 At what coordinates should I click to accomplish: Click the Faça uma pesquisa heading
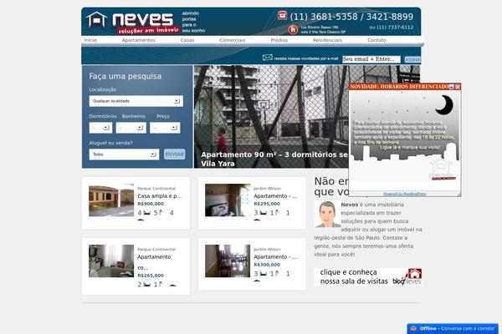coord(125,76)
